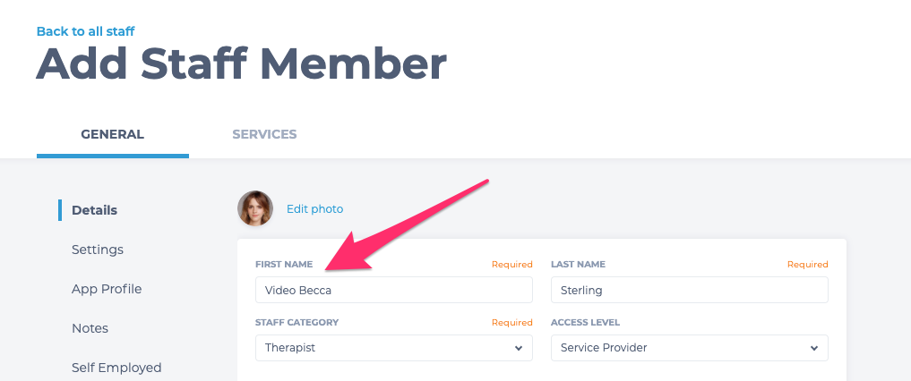Open the Self Employed section
Image resolution: width=911 pixels, height=381 pixels.
pyautogui.click(x=116, y=368)
